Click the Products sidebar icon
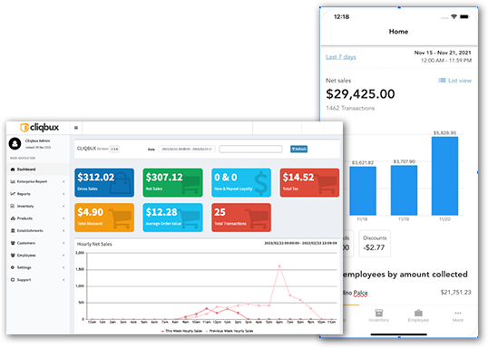488x348 pixels. point(13,218)
